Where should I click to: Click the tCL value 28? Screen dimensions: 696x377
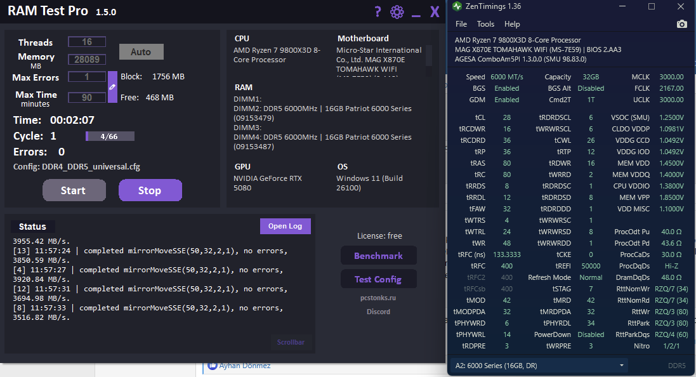[506, 117]
